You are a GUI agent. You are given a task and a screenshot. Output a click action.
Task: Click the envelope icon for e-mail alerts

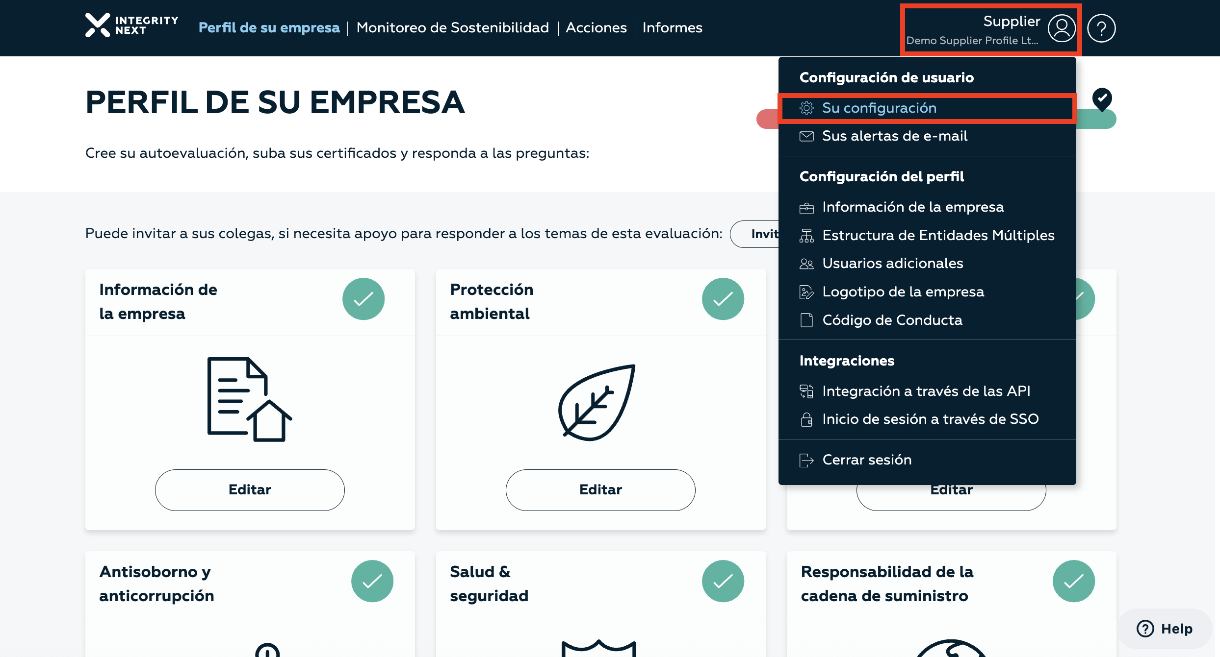pyautogui.click(x=806, y=136)
